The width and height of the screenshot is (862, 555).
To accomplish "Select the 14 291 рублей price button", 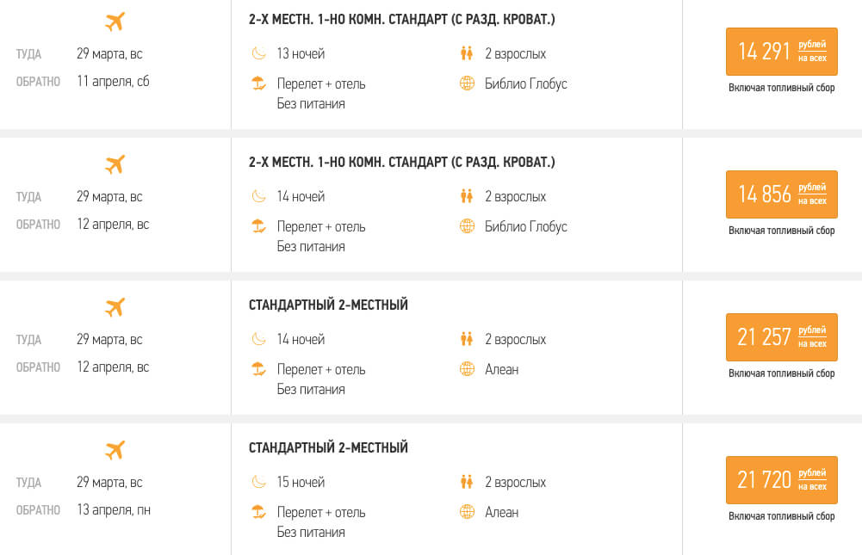I will tap(781, 52).
